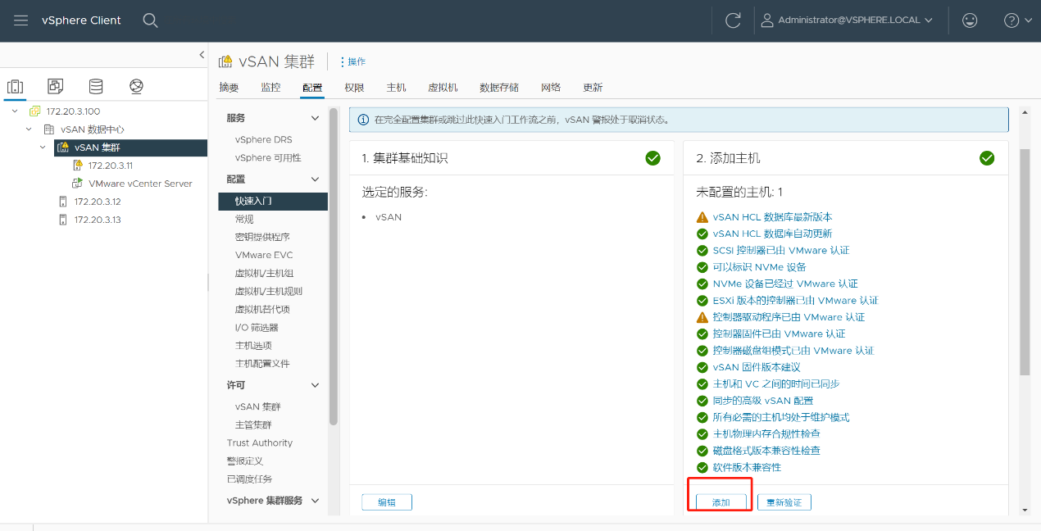Image resolution: width=1041 pixels, height=531 pixels.
Task: Select 虚拟机/主机组 in sidebar
Action: point(264,273)
